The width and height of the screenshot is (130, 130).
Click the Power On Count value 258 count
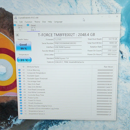point(110,51)
